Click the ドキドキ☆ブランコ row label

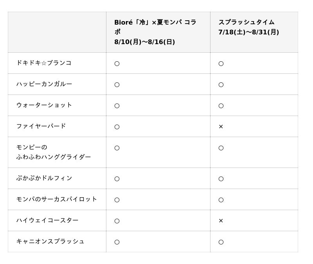[x=44, y=63]
